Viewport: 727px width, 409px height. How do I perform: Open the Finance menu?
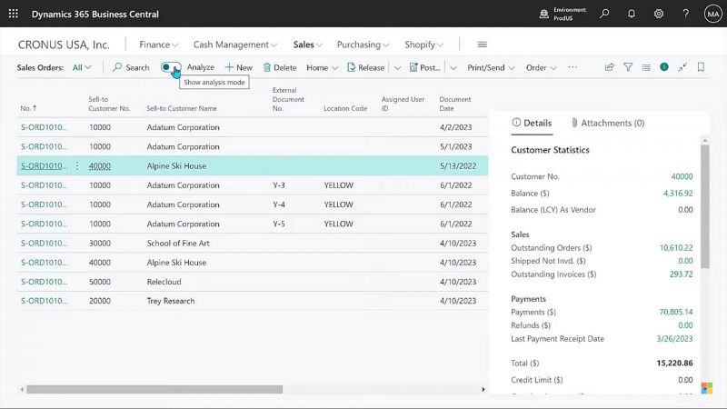click(x=158, y=45)
